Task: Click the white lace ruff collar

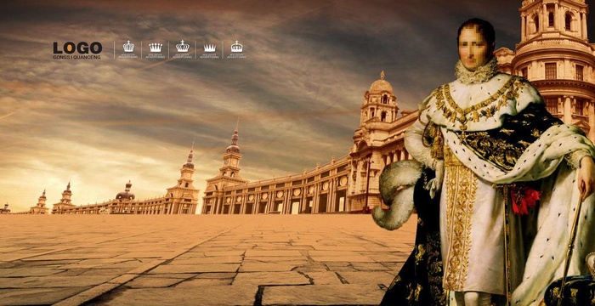Action: [476, 71]
